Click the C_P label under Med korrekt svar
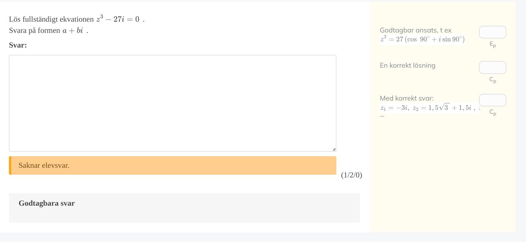 click(x=493, y=112)
